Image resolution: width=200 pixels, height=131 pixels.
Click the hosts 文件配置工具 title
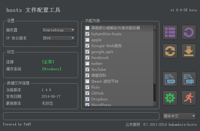(x=33, y=10)
